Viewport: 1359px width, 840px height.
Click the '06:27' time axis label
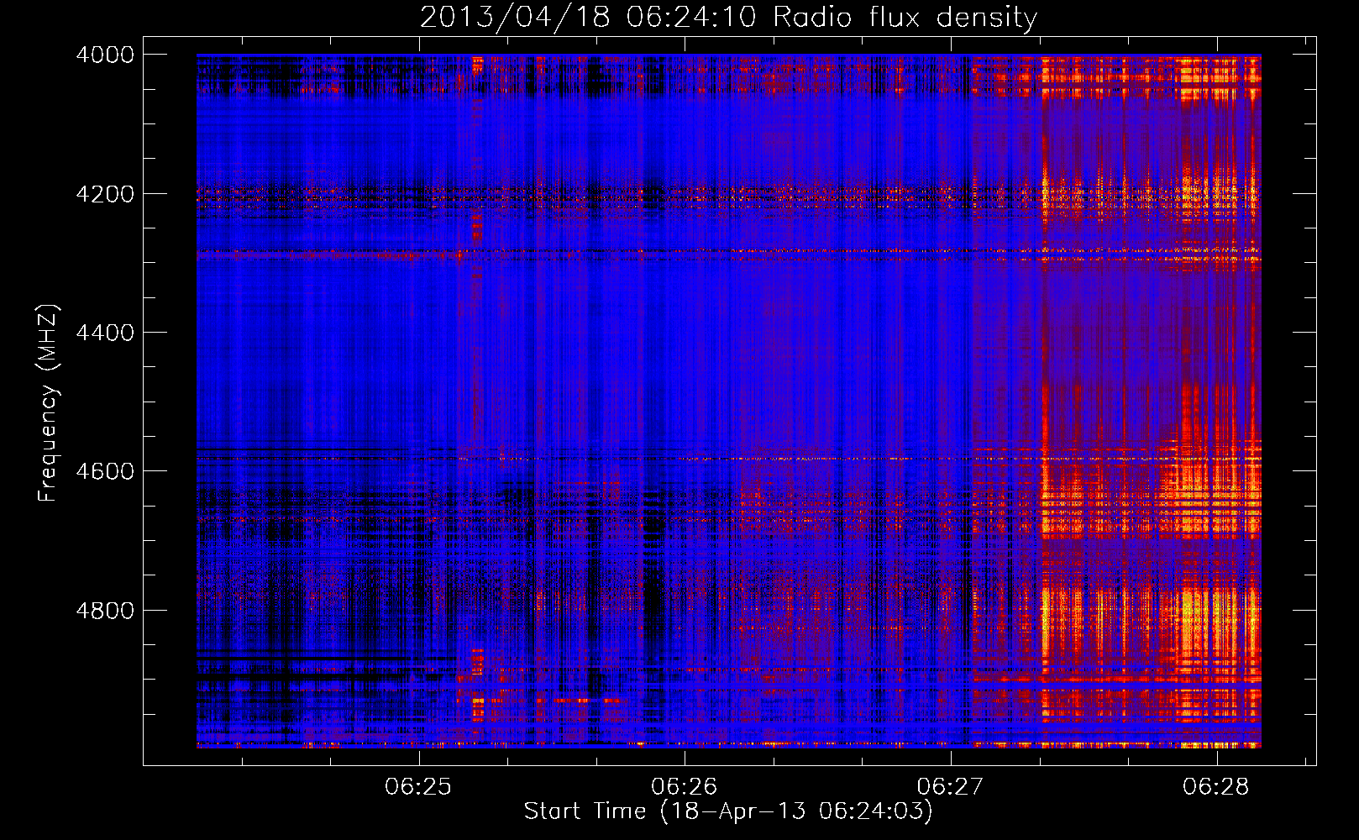pos(950,787)
